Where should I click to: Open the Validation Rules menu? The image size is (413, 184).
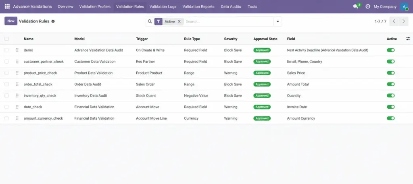click(130, 6)
